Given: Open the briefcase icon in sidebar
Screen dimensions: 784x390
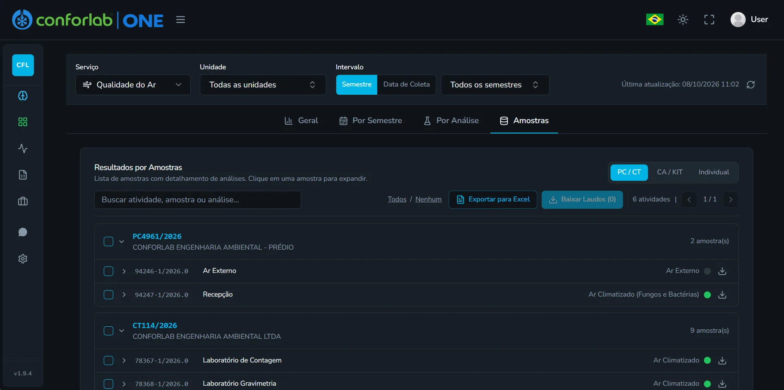Looking at the screenshot, I should (23, 201).
